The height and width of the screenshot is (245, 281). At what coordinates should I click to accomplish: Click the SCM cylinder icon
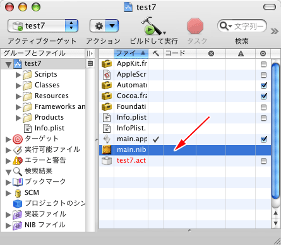click(x=18, y=193)
